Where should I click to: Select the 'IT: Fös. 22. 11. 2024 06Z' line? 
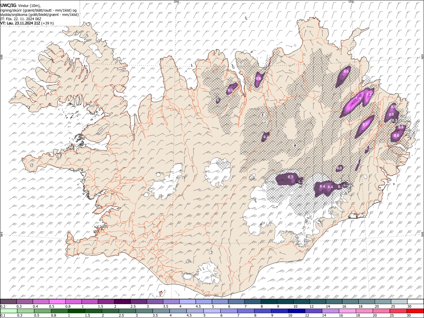(21, 19)
